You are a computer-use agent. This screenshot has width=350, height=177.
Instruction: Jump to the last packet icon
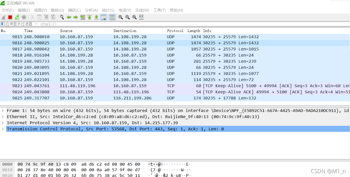pyautogui.click(x=96, y=17)
